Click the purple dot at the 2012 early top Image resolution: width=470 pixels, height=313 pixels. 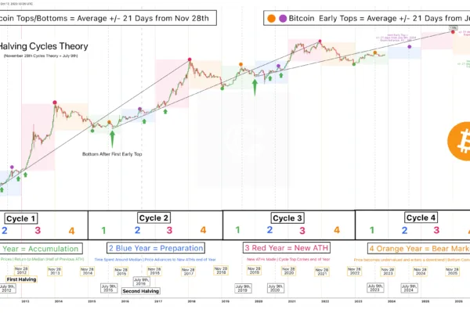[x=12, y=167]
